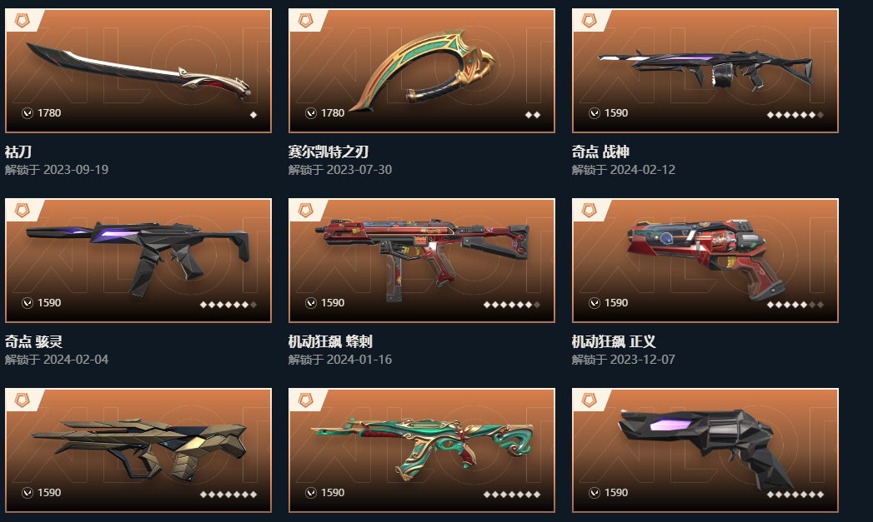This screenshot has width=873, height=522.
Task: Select the black revolver with purple glow
Action: pyautogui.click(x=705, y=450)
